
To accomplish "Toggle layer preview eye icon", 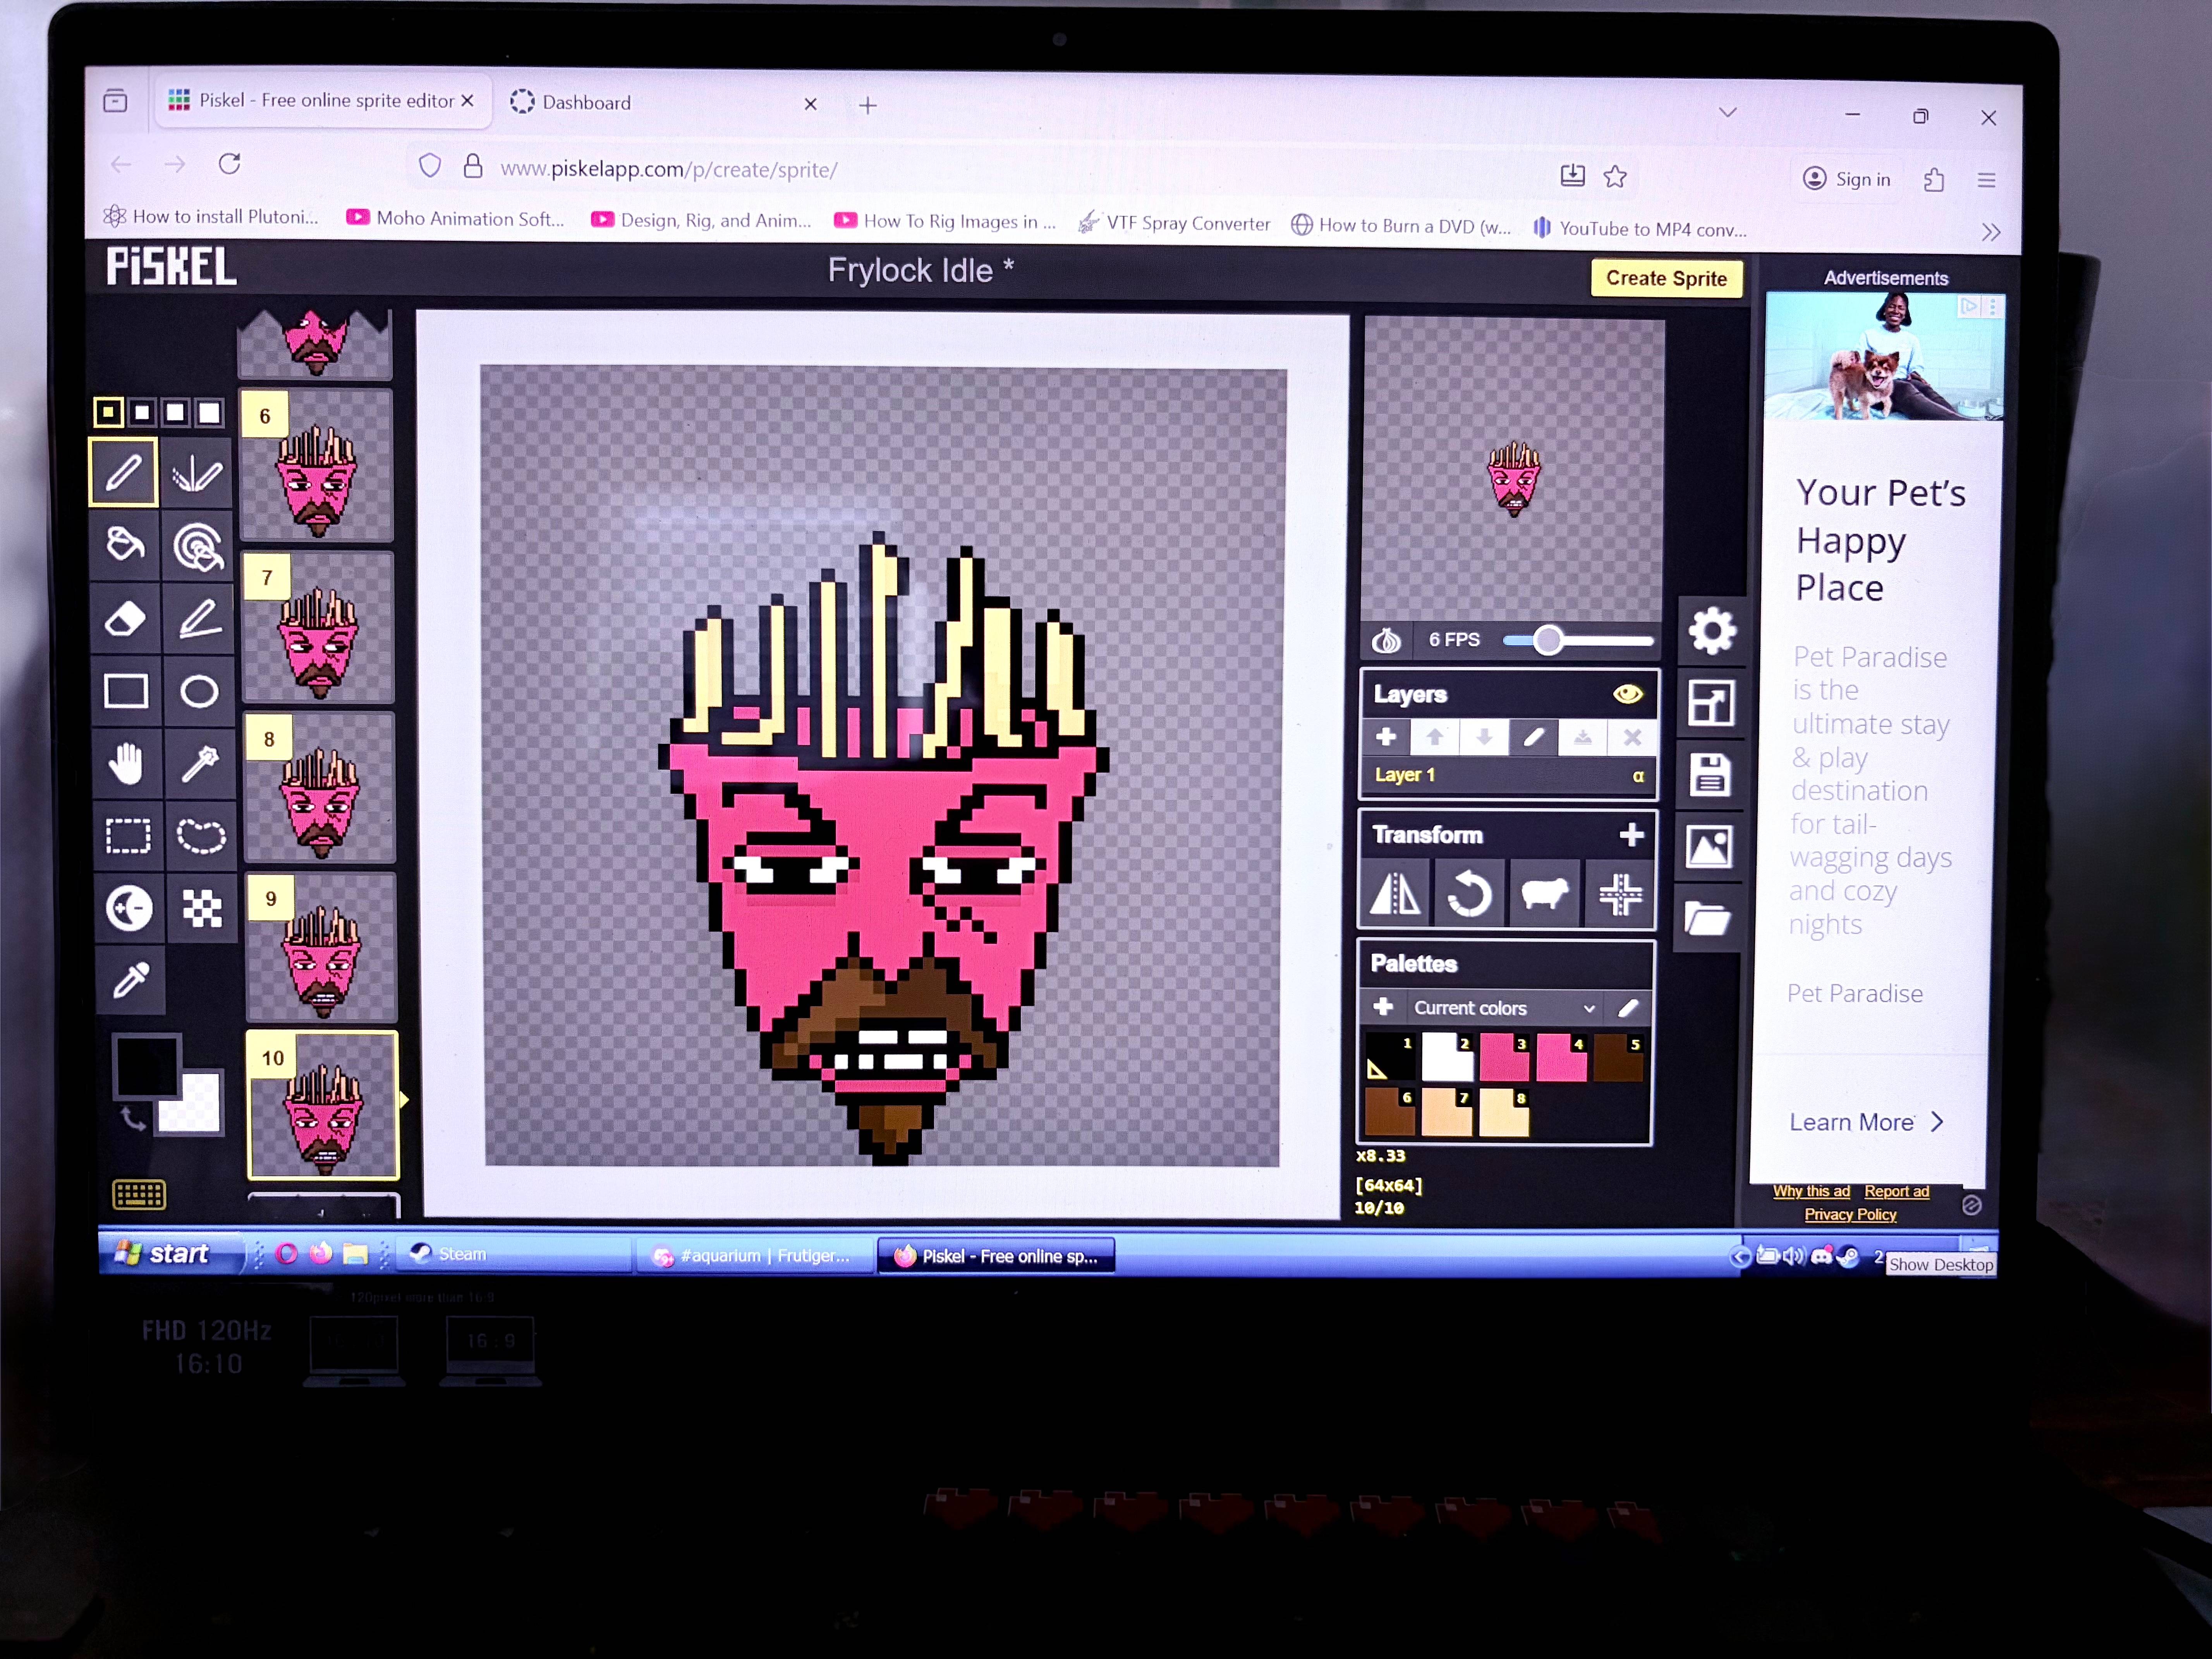I will [x=1628, y=694].
